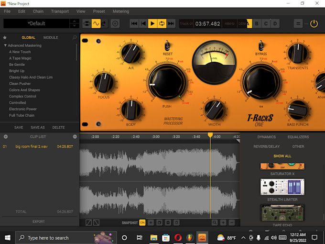The image size is (325, 244).
Task: Step the Default preset up
Action: tap(75, 21)
